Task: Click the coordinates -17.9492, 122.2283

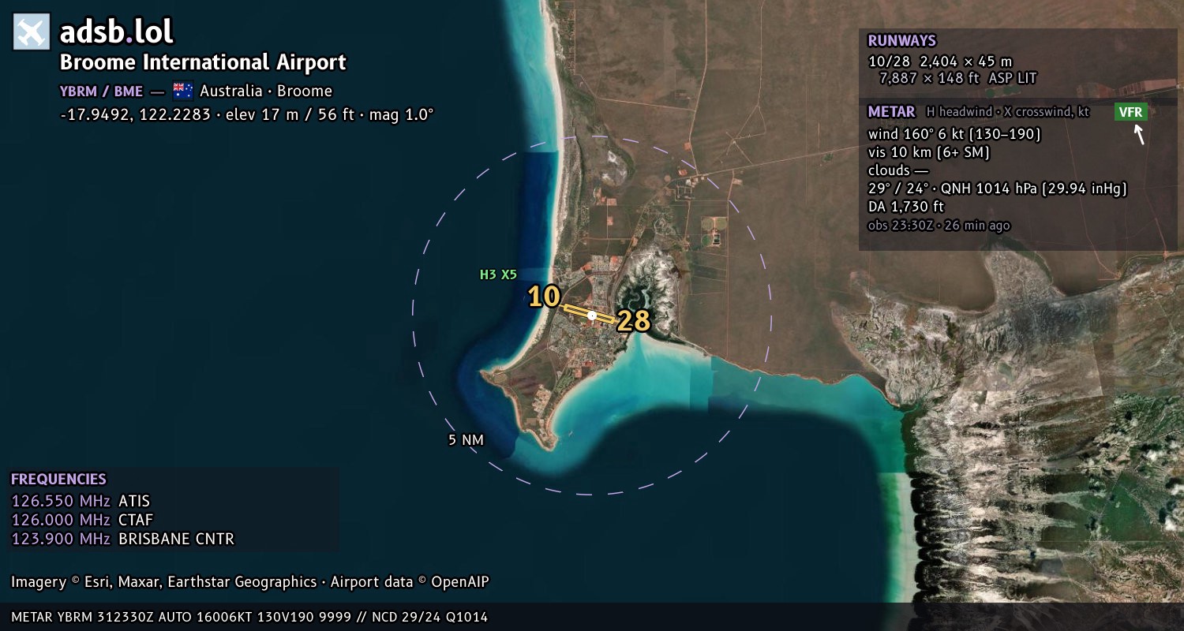Action: [x=135, y=114]
